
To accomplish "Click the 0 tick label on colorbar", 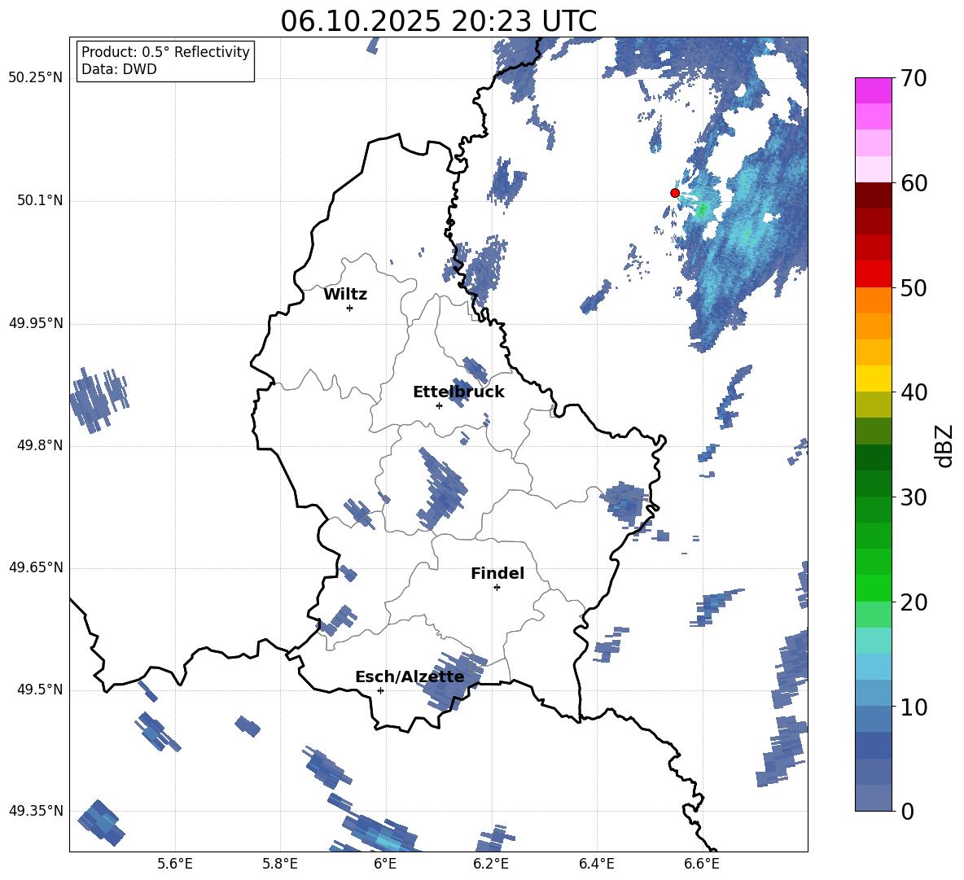I will click(907, 811).
